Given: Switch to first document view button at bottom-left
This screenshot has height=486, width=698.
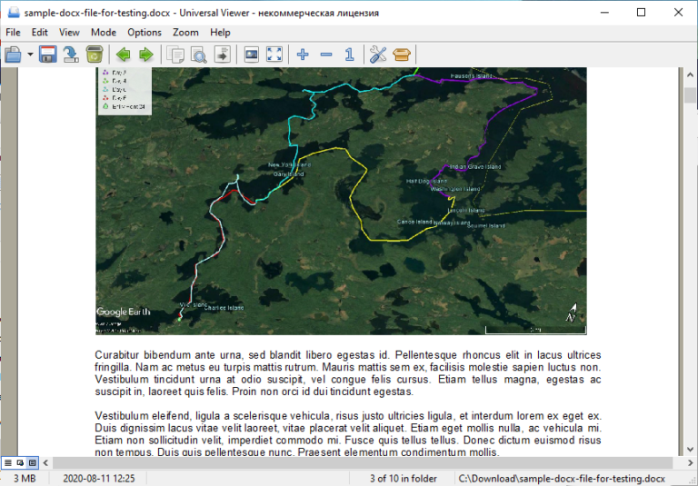Looking at the screenshot, I should [x=8, y=463].
